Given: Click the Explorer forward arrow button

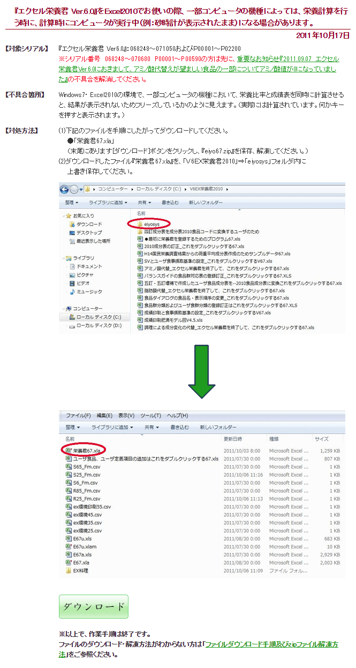Looking at the screenshot, I should click(x=74, y=189).
